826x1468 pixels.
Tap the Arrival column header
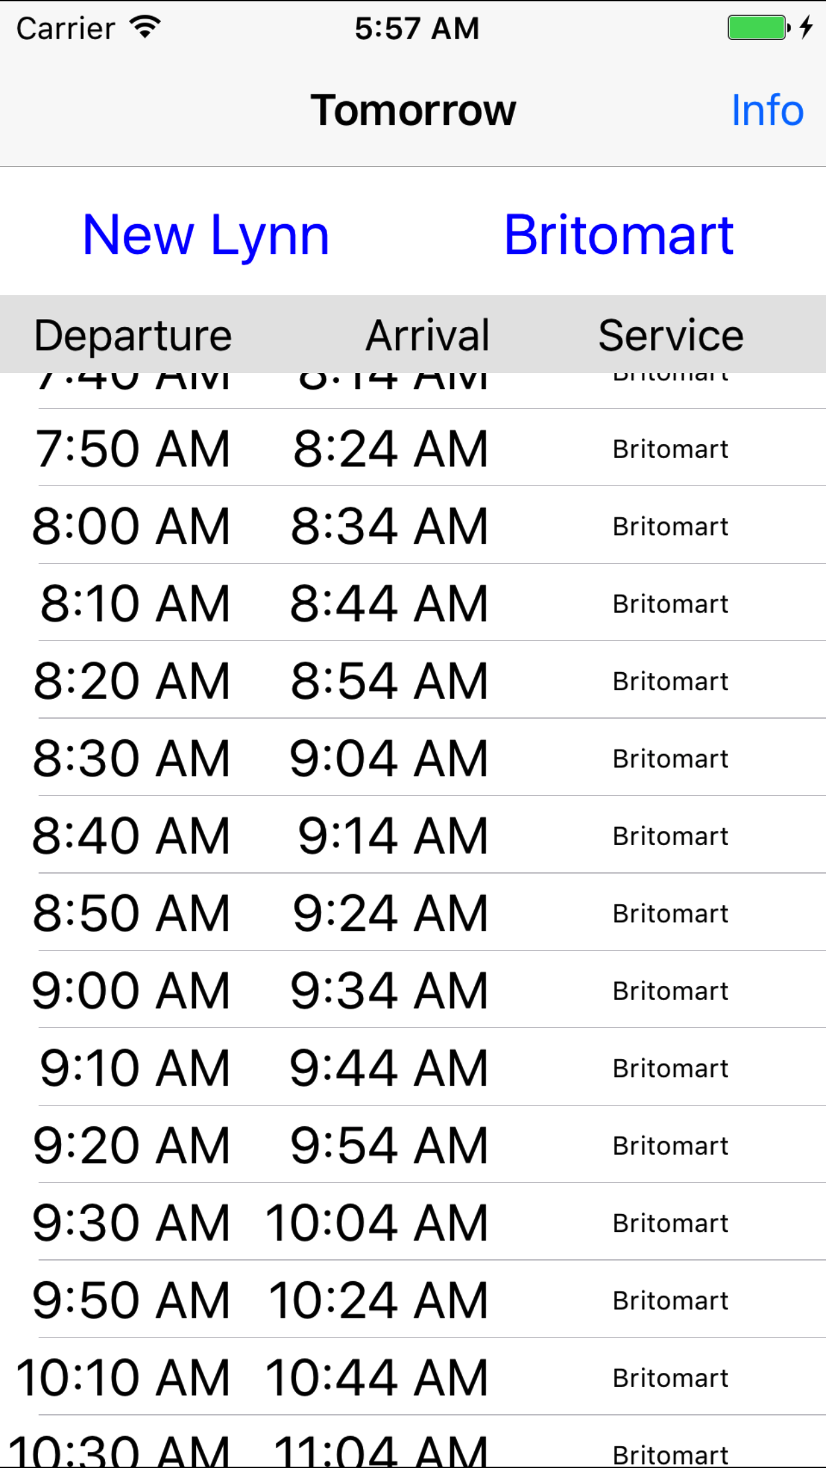point(428,335)
